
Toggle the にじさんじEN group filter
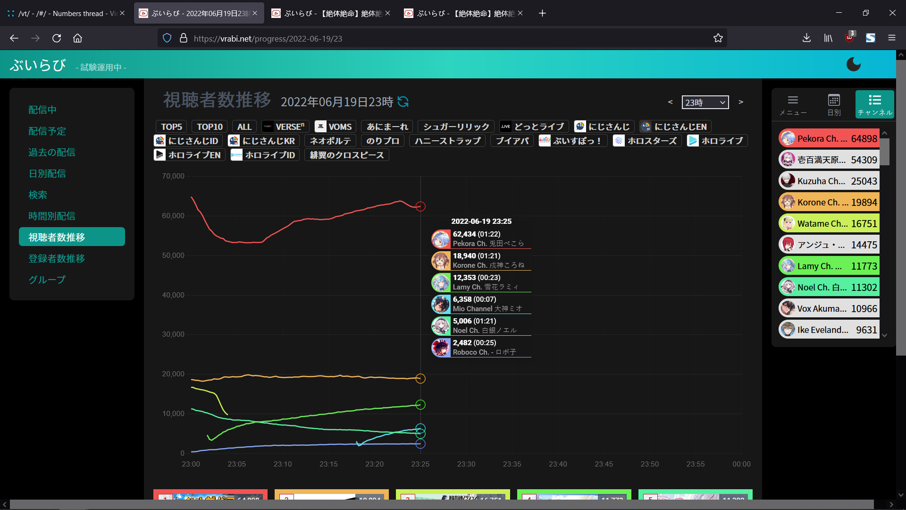(x=675, y=127)
